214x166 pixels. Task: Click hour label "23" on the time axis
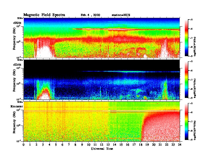point(173,145)
